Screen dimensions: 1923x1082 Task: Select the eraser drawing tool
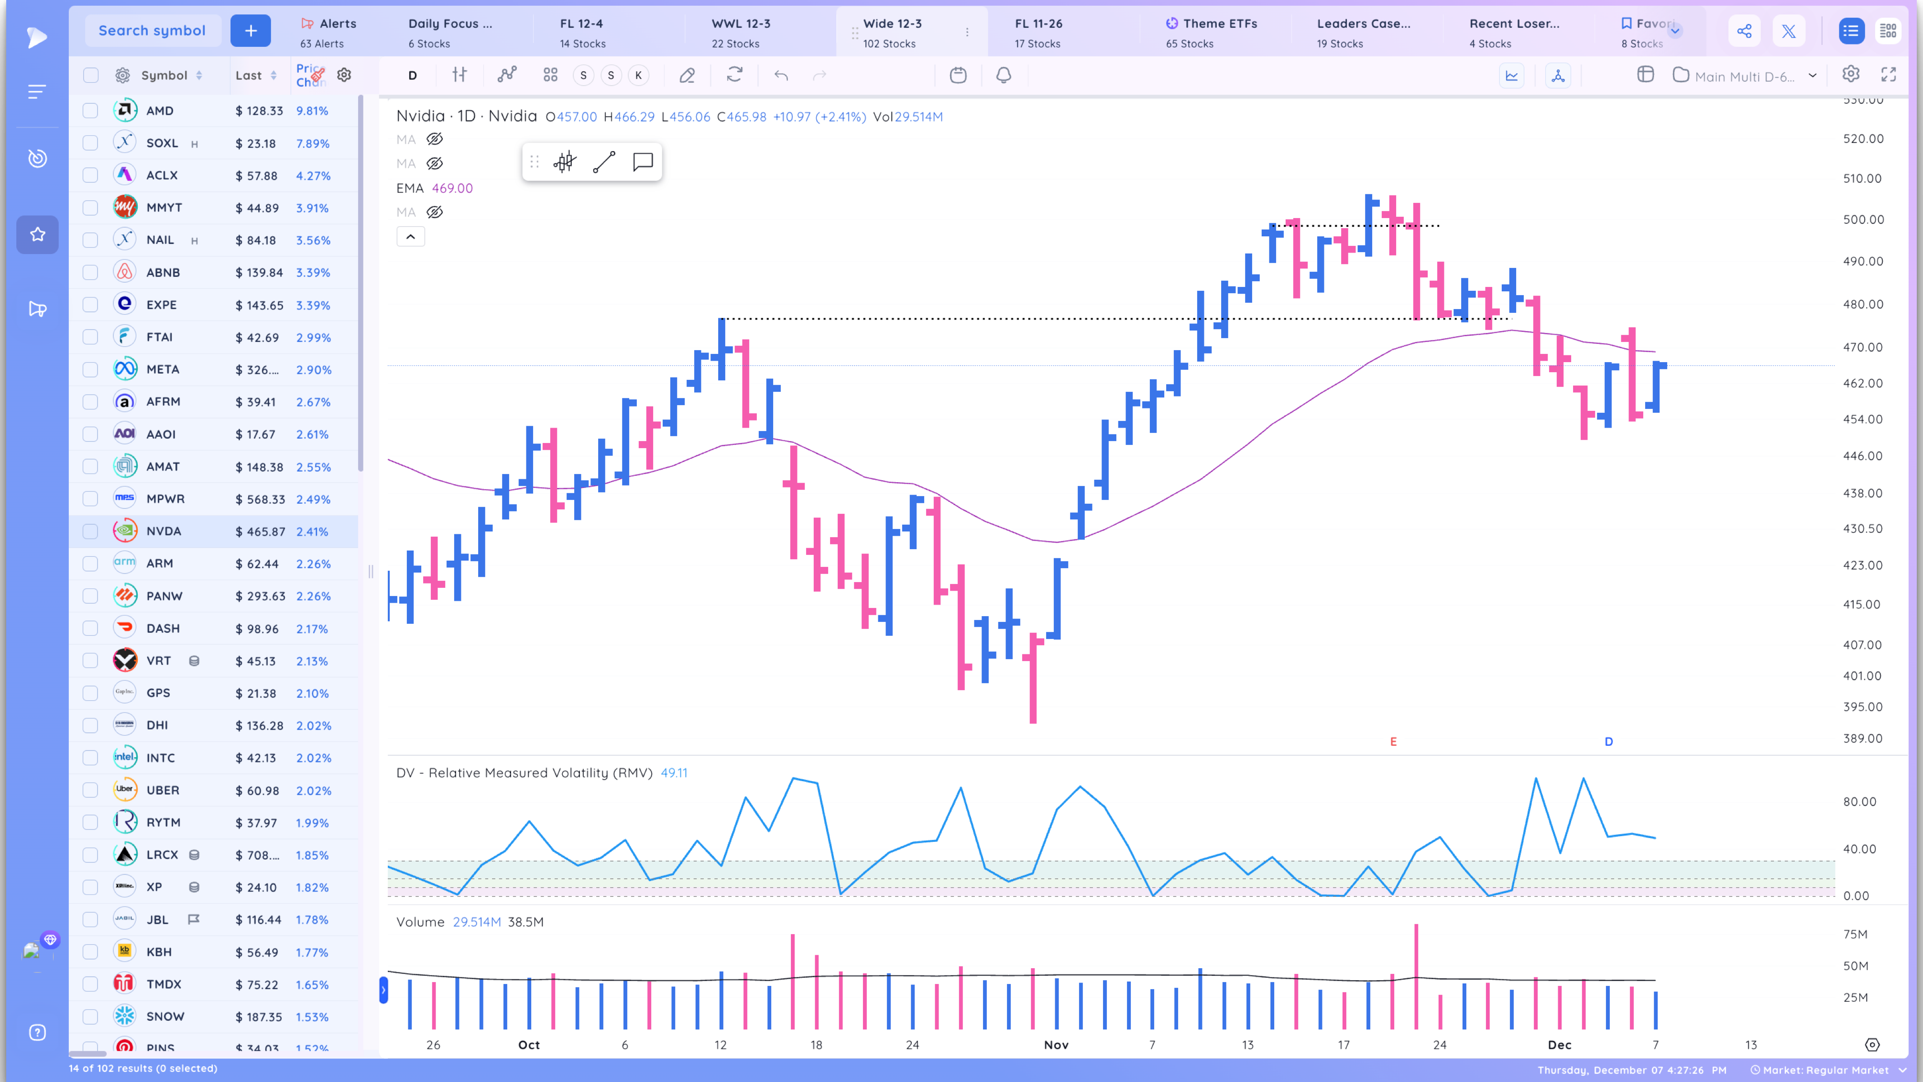click(x=687, y=75)
